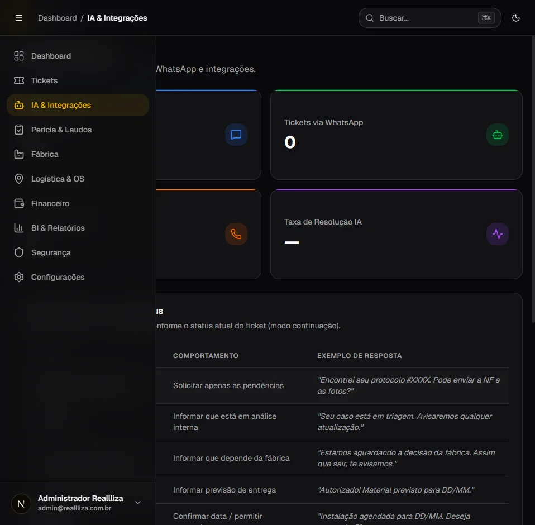Click the map pin icon for Logística & OS

[19, 179]
